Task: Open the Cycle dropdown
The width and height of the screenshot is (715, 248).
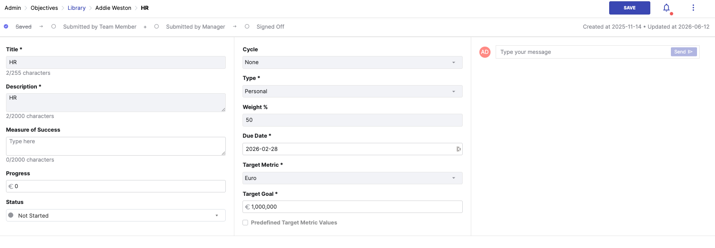Action: click(353, 62)
